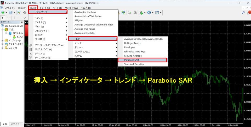Open the ウィンドウ (W) menu

(71, 8)
